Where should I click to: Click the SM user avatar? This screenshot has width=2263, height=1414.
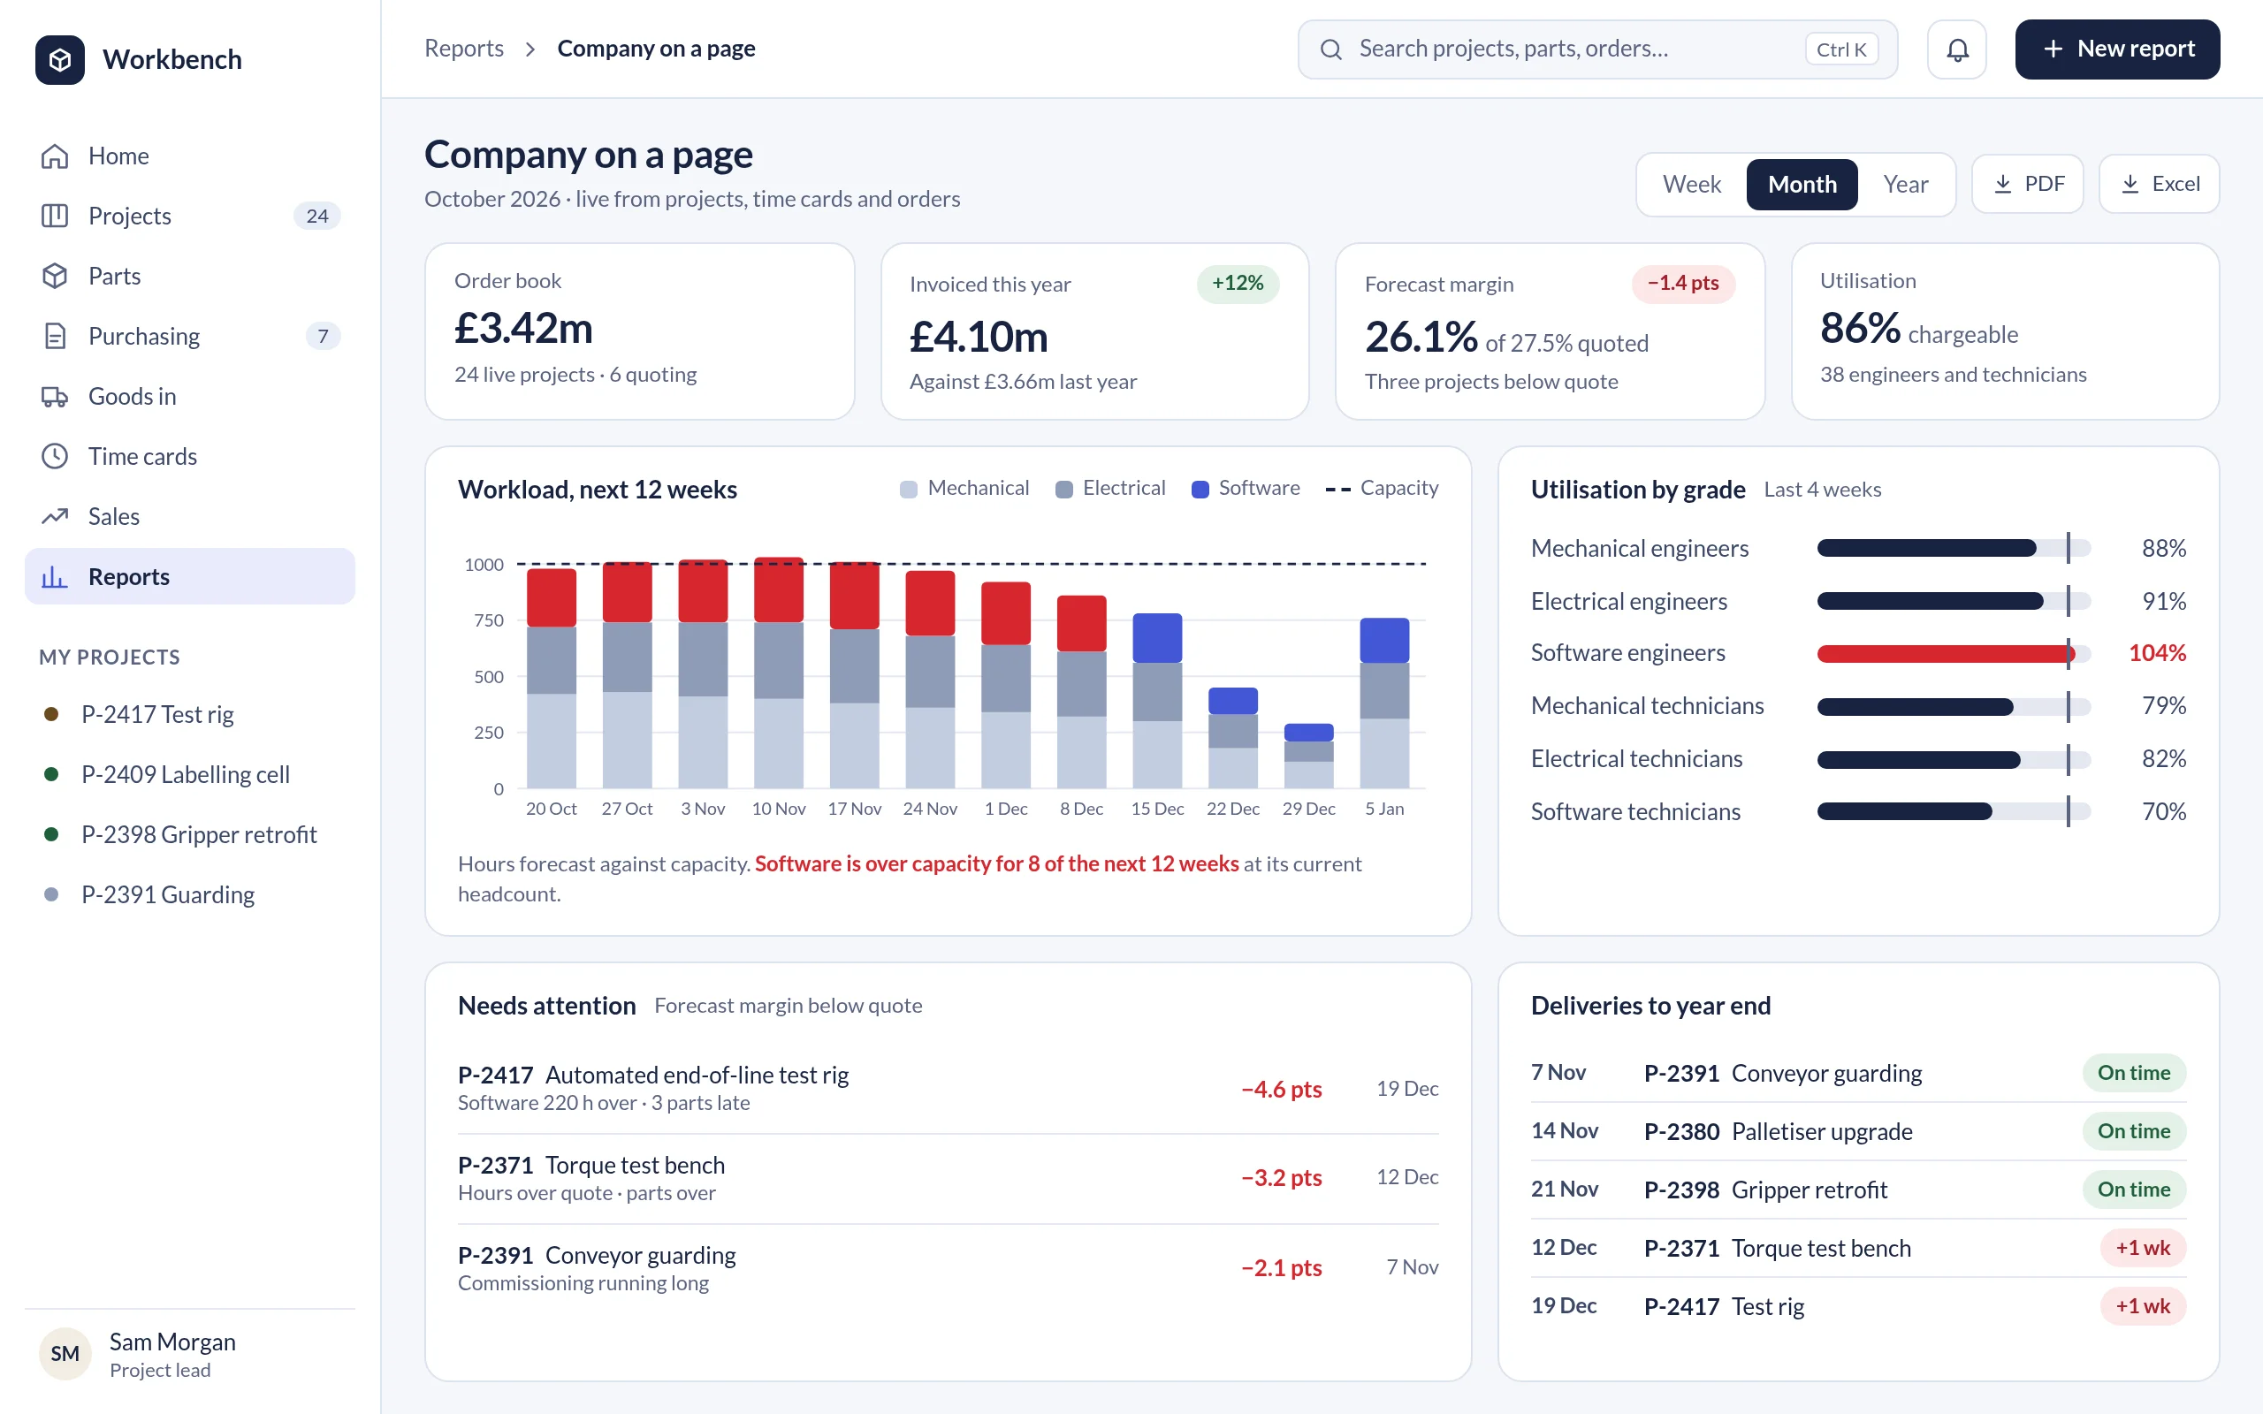point(65,1353)
